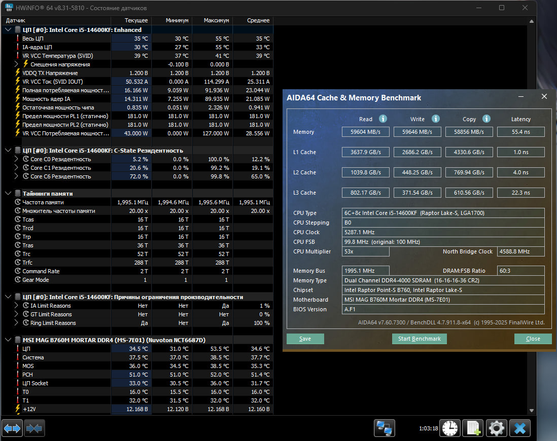The width and height of the screenshot is (557, 441).
Task: Click the Close button in AIDA64
Action: click(x=533, y=339)
